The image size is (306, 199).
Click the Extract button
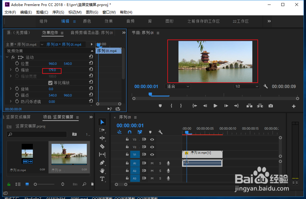[x=260, y=106]
